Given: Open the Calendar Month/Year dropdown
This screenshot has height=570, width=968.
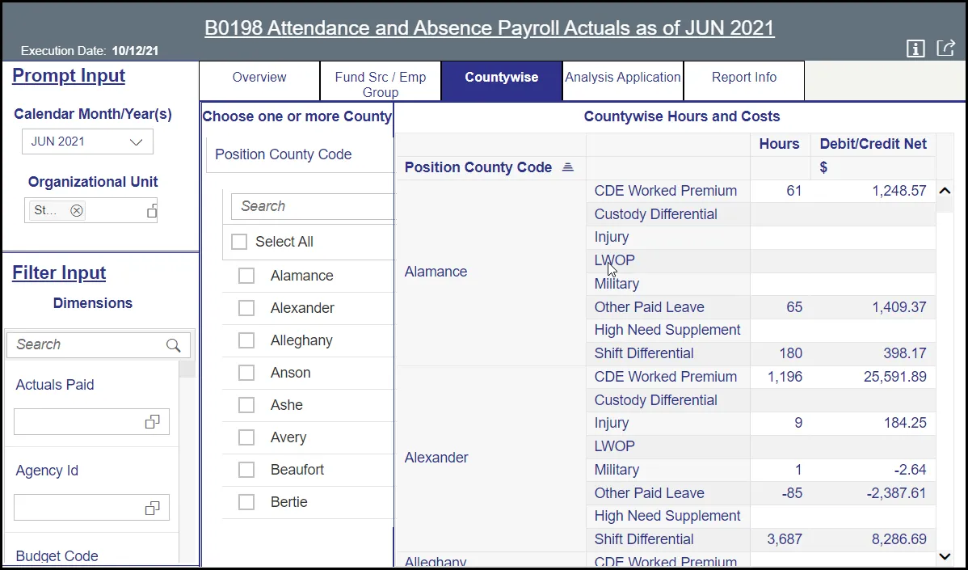Looking at the screenshot, I should [x=87, y=141].
